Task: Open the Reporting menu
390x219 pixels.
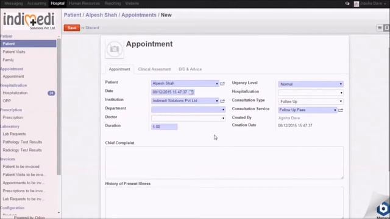Action: pyautogui.click(x=112, y=4)
